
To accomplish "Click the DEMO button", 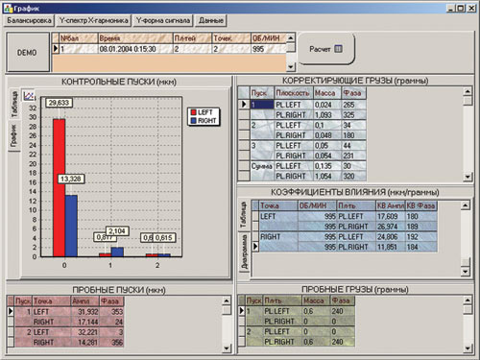I will click(x=28, y=52).
